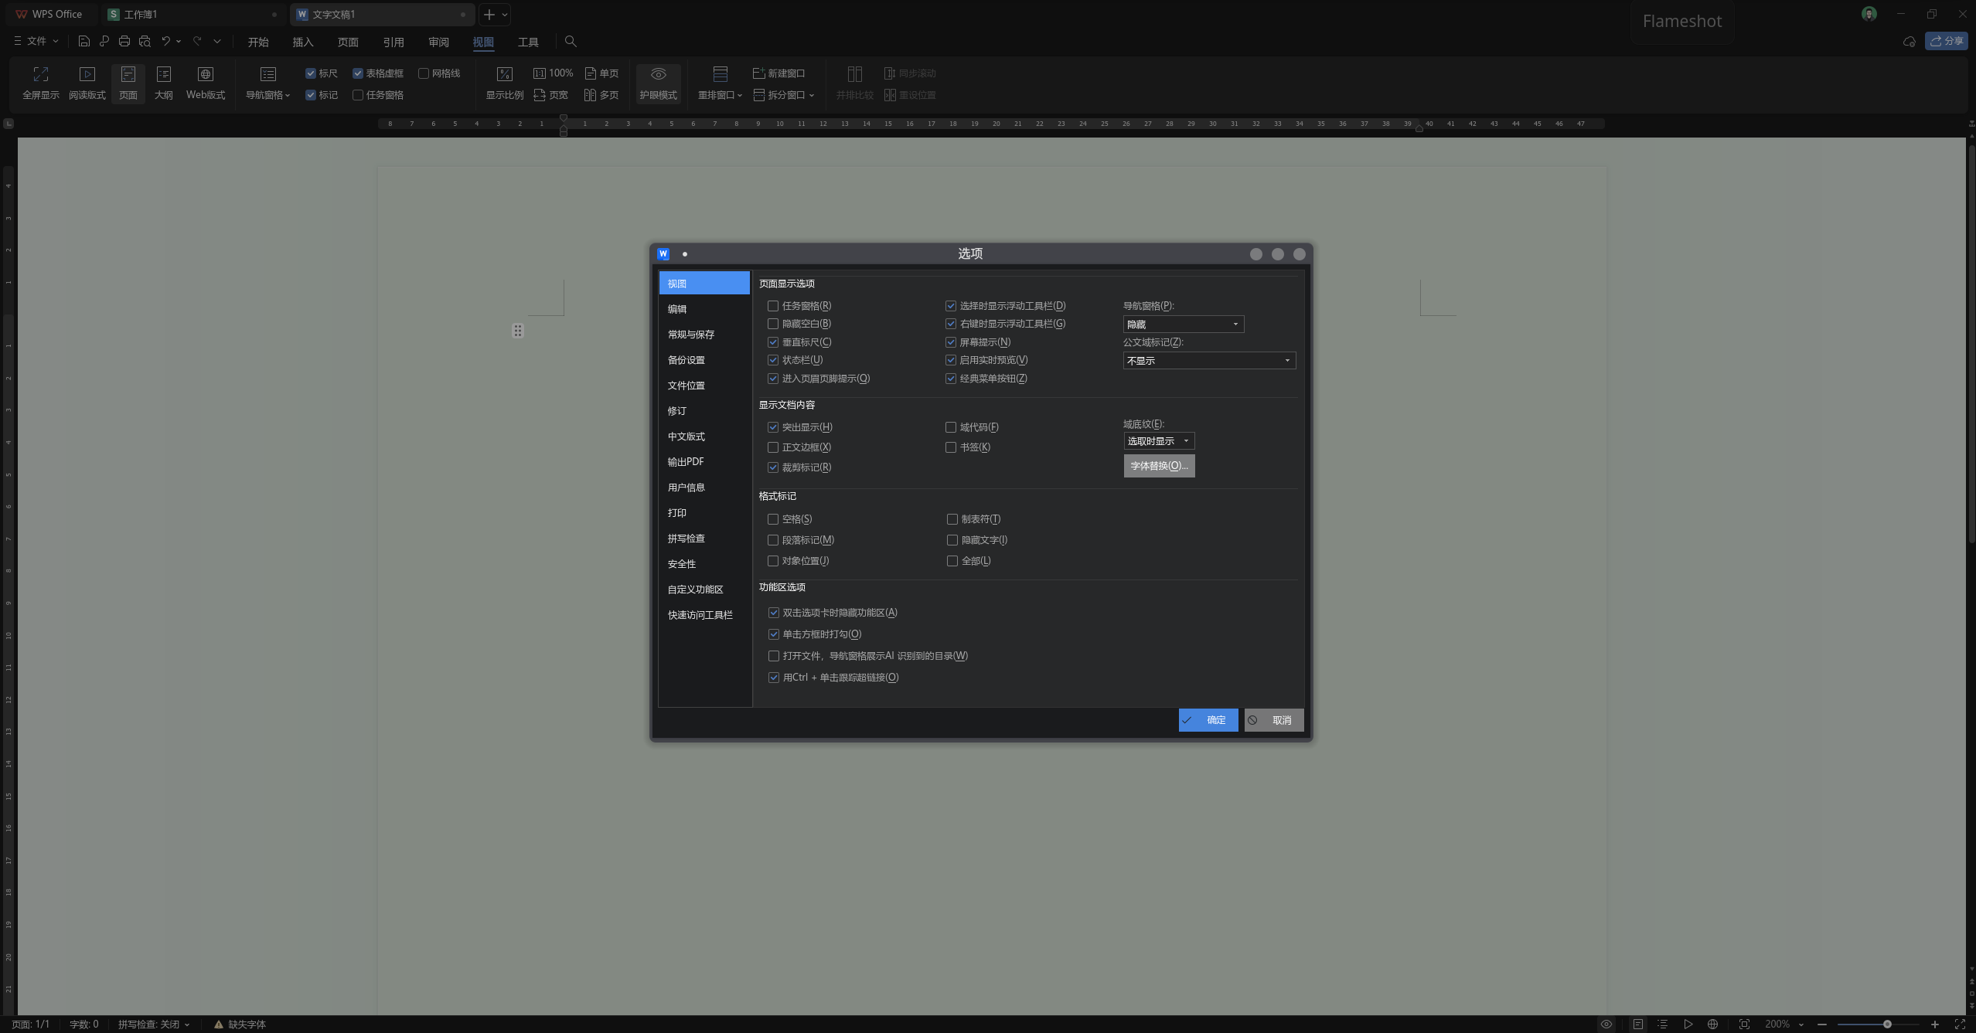Uncheck the Status Bar option checkbox
The image size is (1976, 1033).
(x=773, y=360)
